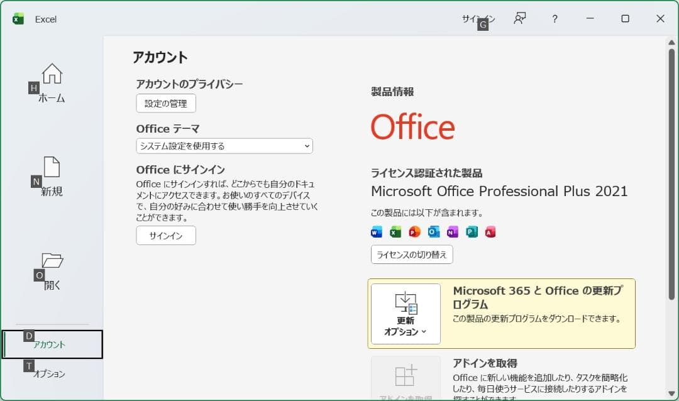Click the OneNote app icon

(452, 231)
